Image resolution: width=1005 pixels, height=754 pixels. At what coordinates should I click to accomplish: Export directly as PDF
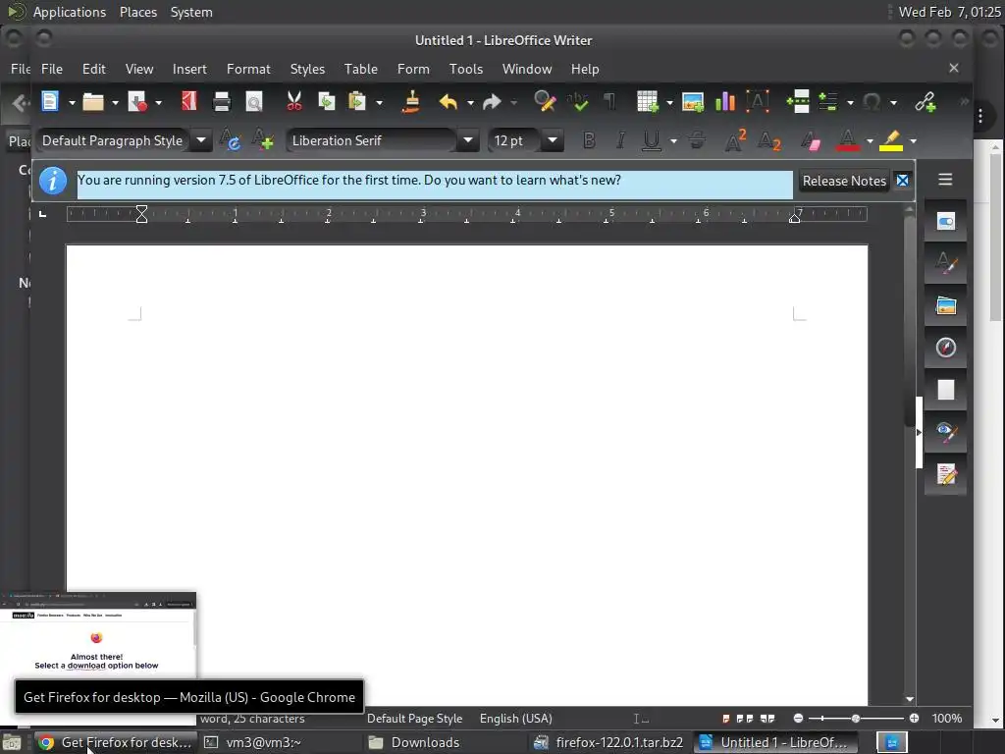189,101
